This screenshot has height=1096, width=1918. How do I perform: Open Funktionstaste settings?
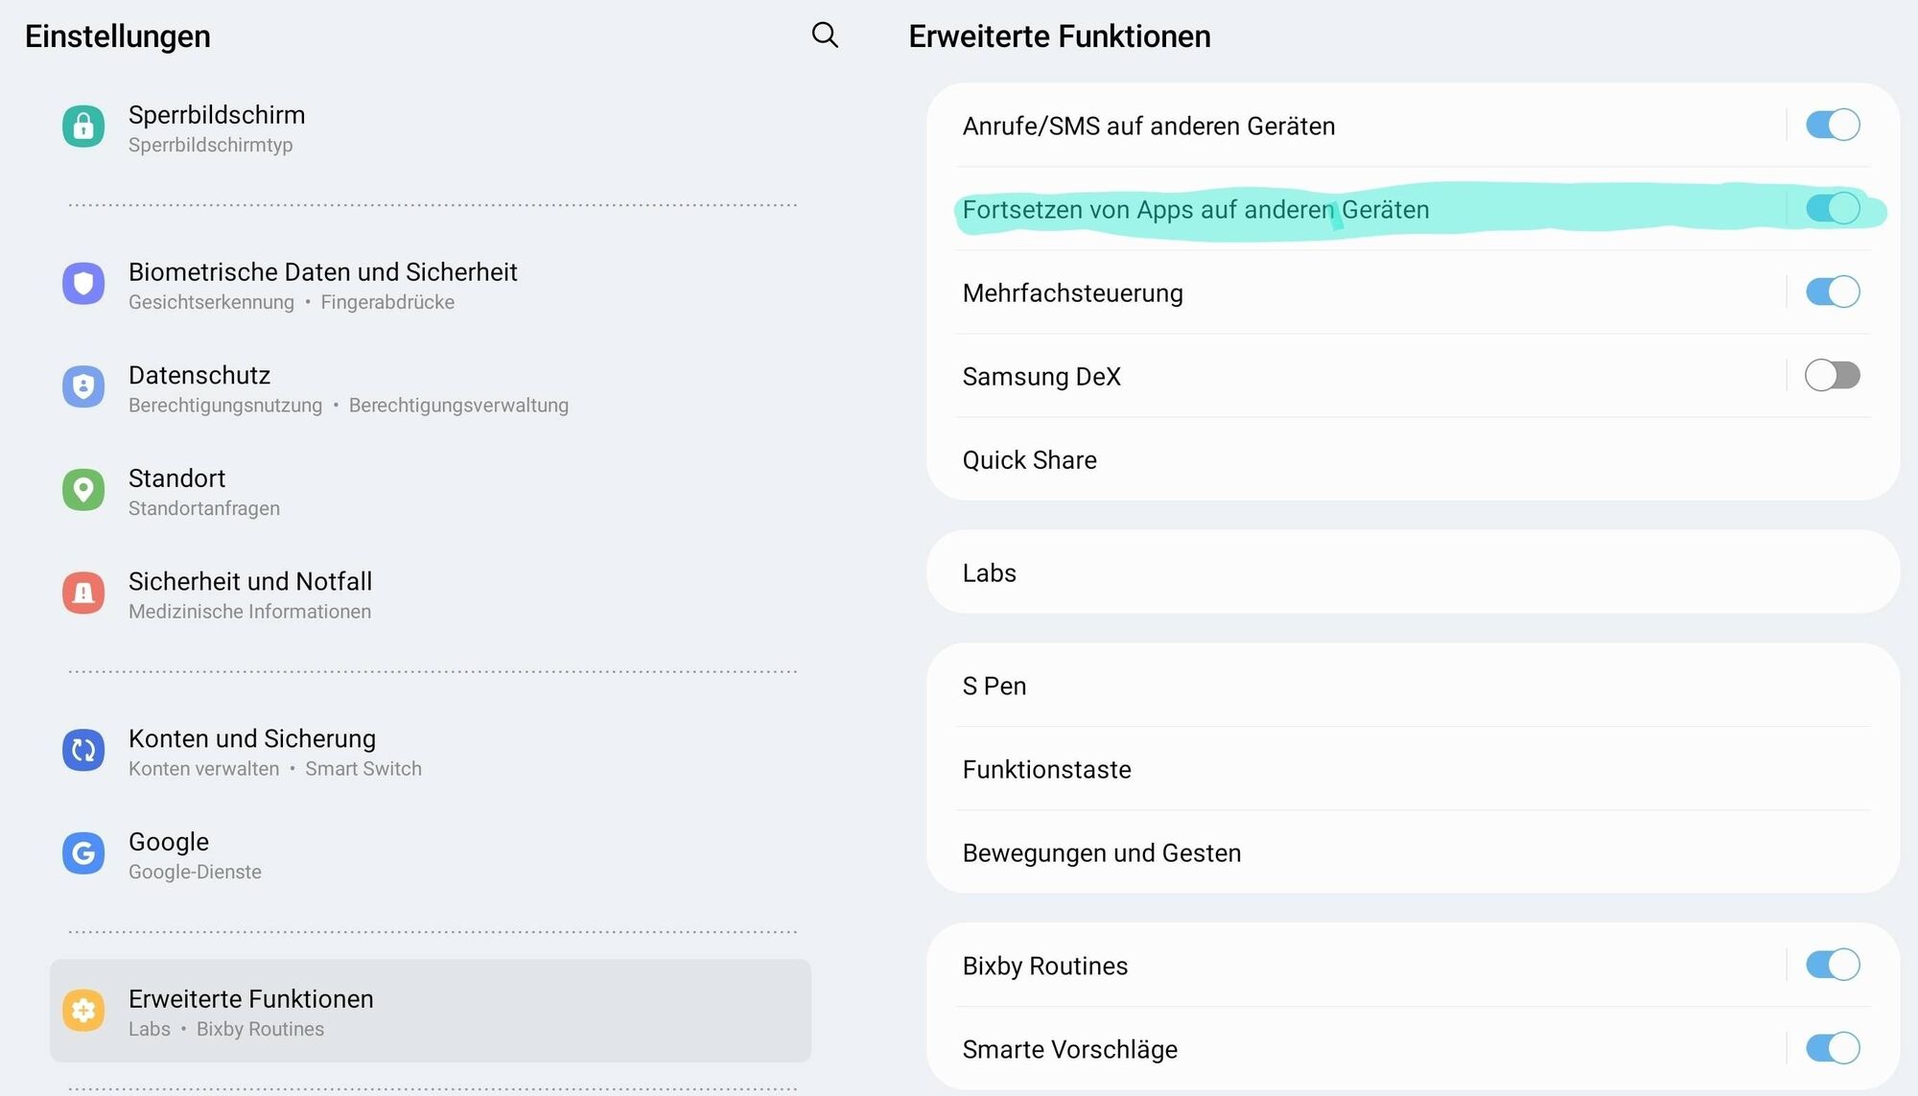[1046, 770]
